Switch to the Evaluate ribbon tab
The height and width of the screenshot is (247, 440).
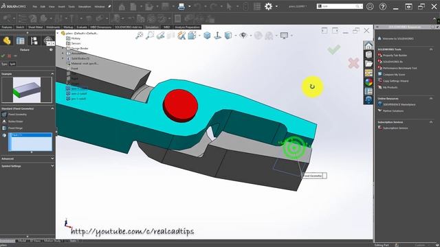(x=82, y=27)
